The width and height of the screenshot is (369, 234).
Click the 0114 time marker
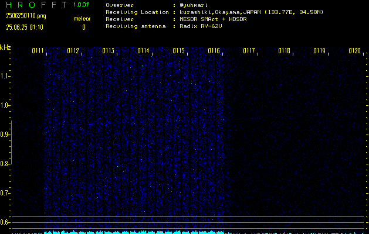tap(143, 51)
